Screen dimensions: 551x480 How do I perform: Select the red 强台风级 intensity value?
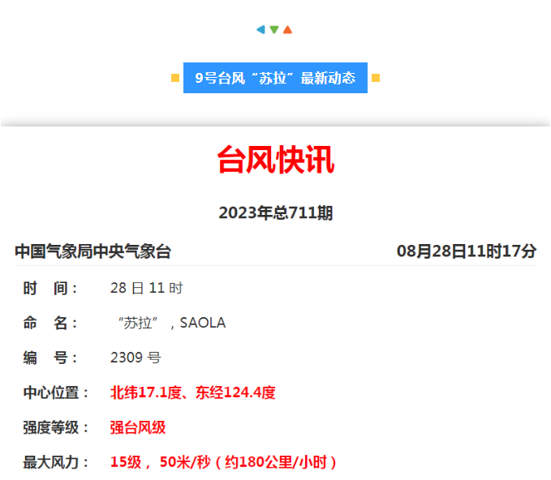point(138,427)
